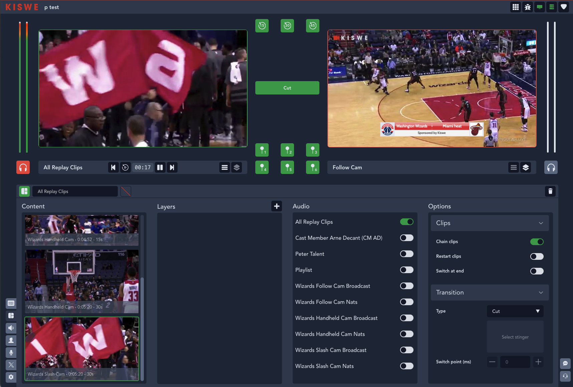The image size is (573, 387).
Task: Collapse the Transition options section
Action: [490, 293]
